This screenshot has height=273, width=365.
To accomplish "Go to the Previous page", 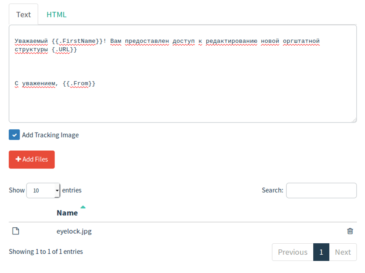I will pos(292,252).
